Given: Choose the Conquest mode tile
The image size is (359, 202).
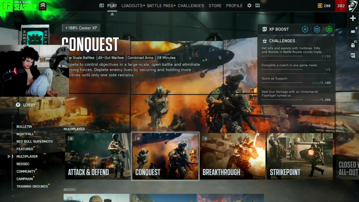Looking at the screenshot, I should point(165,156).
